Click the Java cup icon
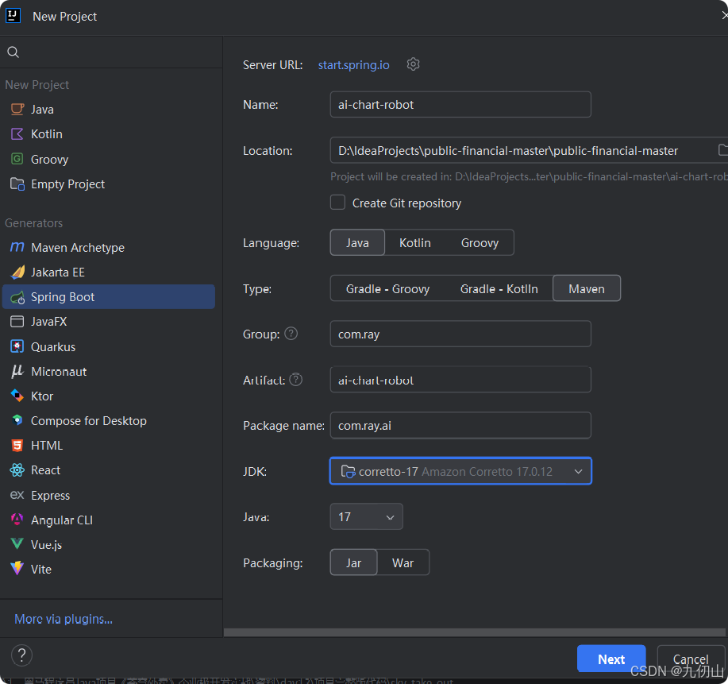The width and height of the screenshot is (728, 684). tap(17, 109)
